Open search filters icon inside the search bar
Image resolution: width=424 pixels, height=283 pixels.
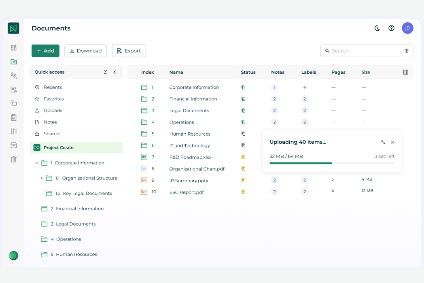pos(406,51)
